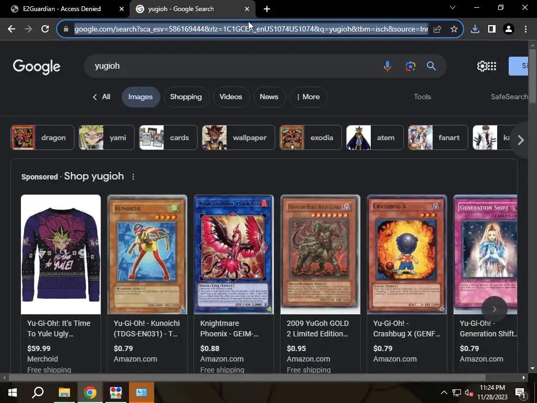Bookmark this page with the star

[454, 29]
